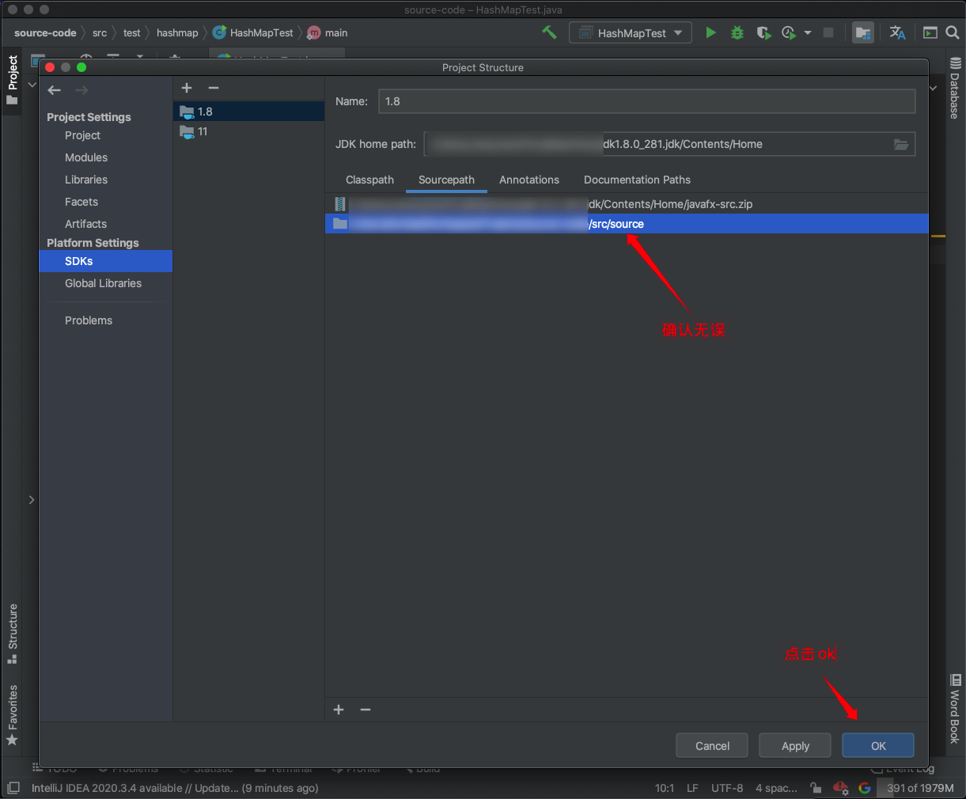Click the SDK Name input field
This screenshot has width=966, height=799.
(x=646, y=101)
